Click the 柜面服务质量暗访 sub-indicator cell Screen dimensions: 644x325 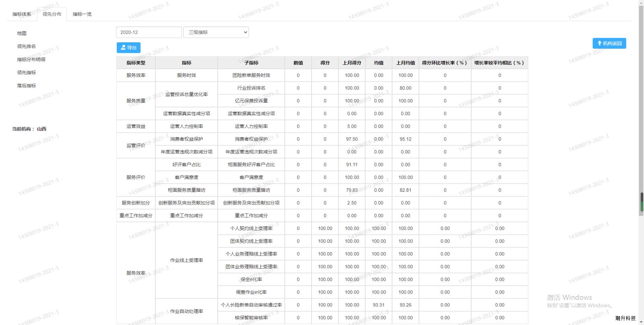coord(251,190)
